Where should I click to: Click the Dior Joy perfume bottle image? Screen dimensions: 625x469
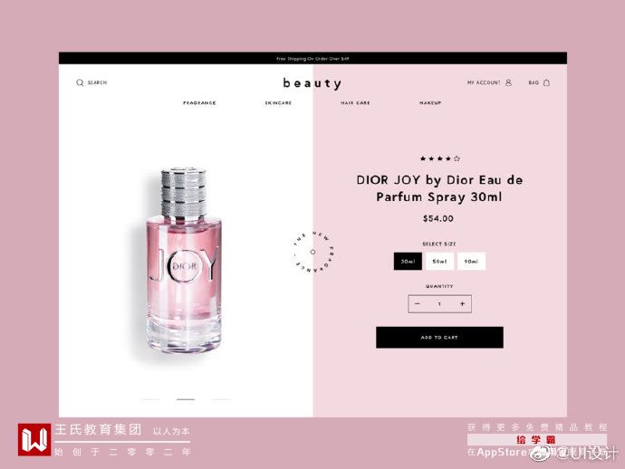point(183,261)
